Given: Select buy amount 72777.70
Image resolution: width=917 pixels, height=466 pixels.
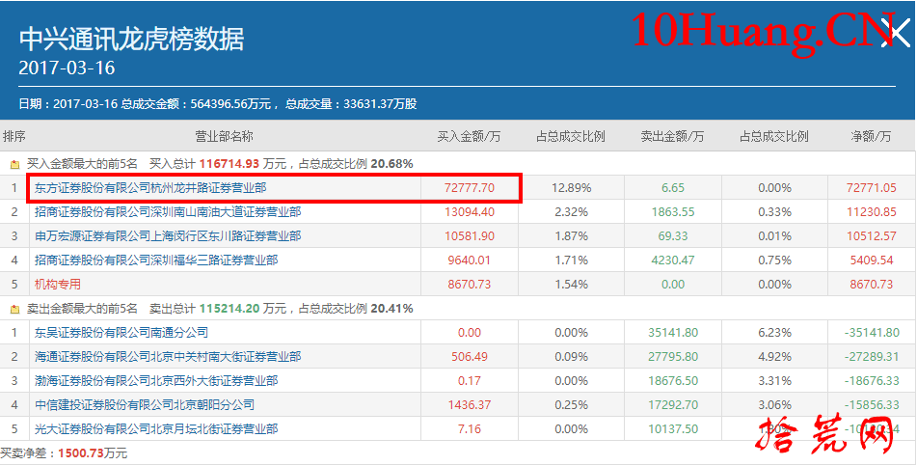Looking at the screenshot, I should 469,188.
